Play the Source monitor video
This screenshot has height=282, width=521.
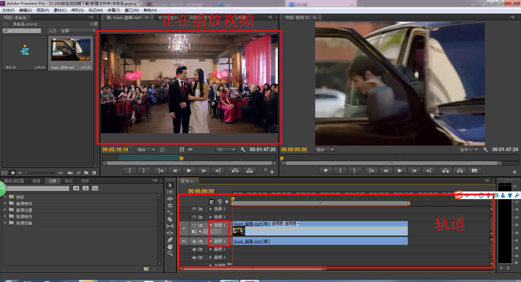[189, 171]
